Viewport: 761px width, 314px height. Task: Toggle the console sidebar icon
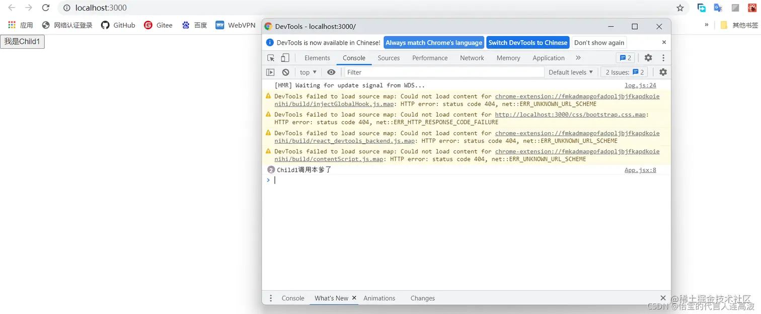(x=270, y=72)
